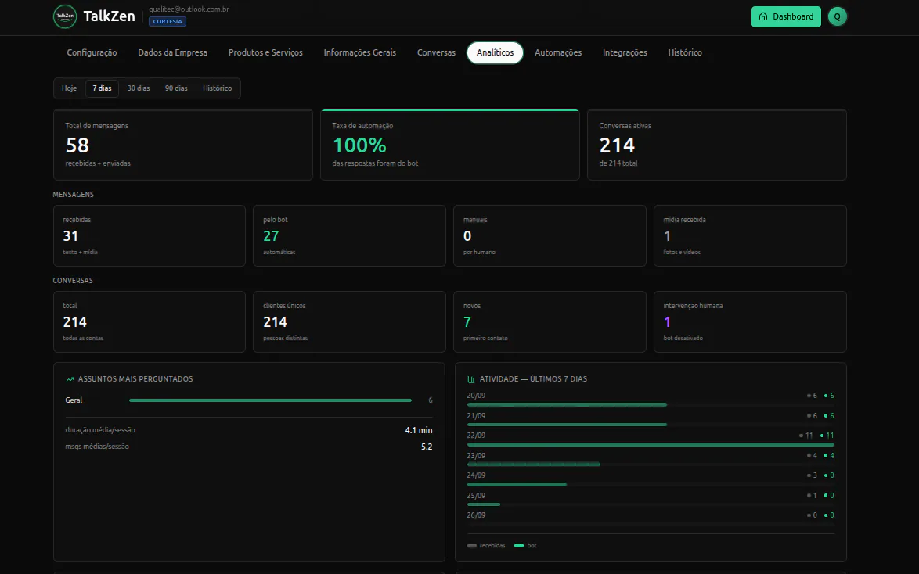Click the Geral topic progress bar
Image resolution: width=919 pixels, height=574 pixels.
270,400
